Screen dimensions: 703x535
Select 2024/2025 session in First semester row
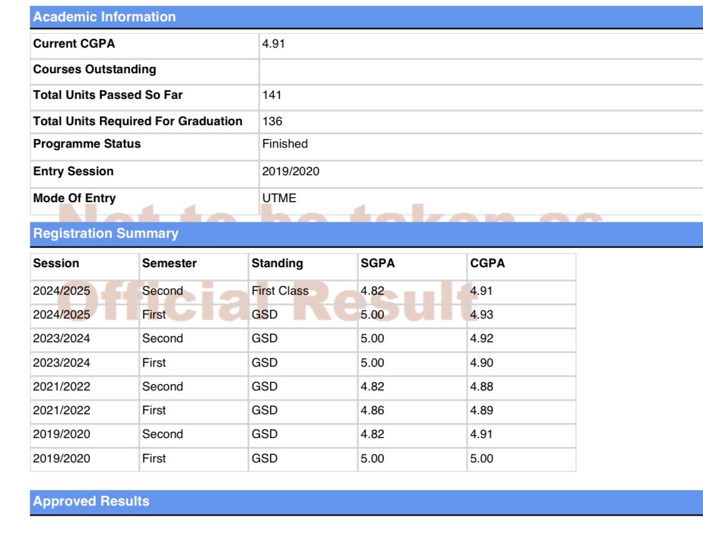pyautogui.click(x=61, y=315)
